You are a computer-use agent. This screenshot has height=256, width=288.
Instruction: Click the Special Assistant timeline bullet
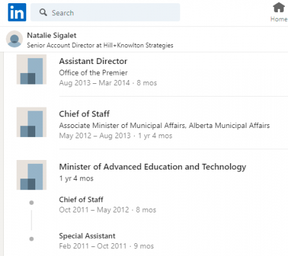pyautogui.click(x=31, y=239)
